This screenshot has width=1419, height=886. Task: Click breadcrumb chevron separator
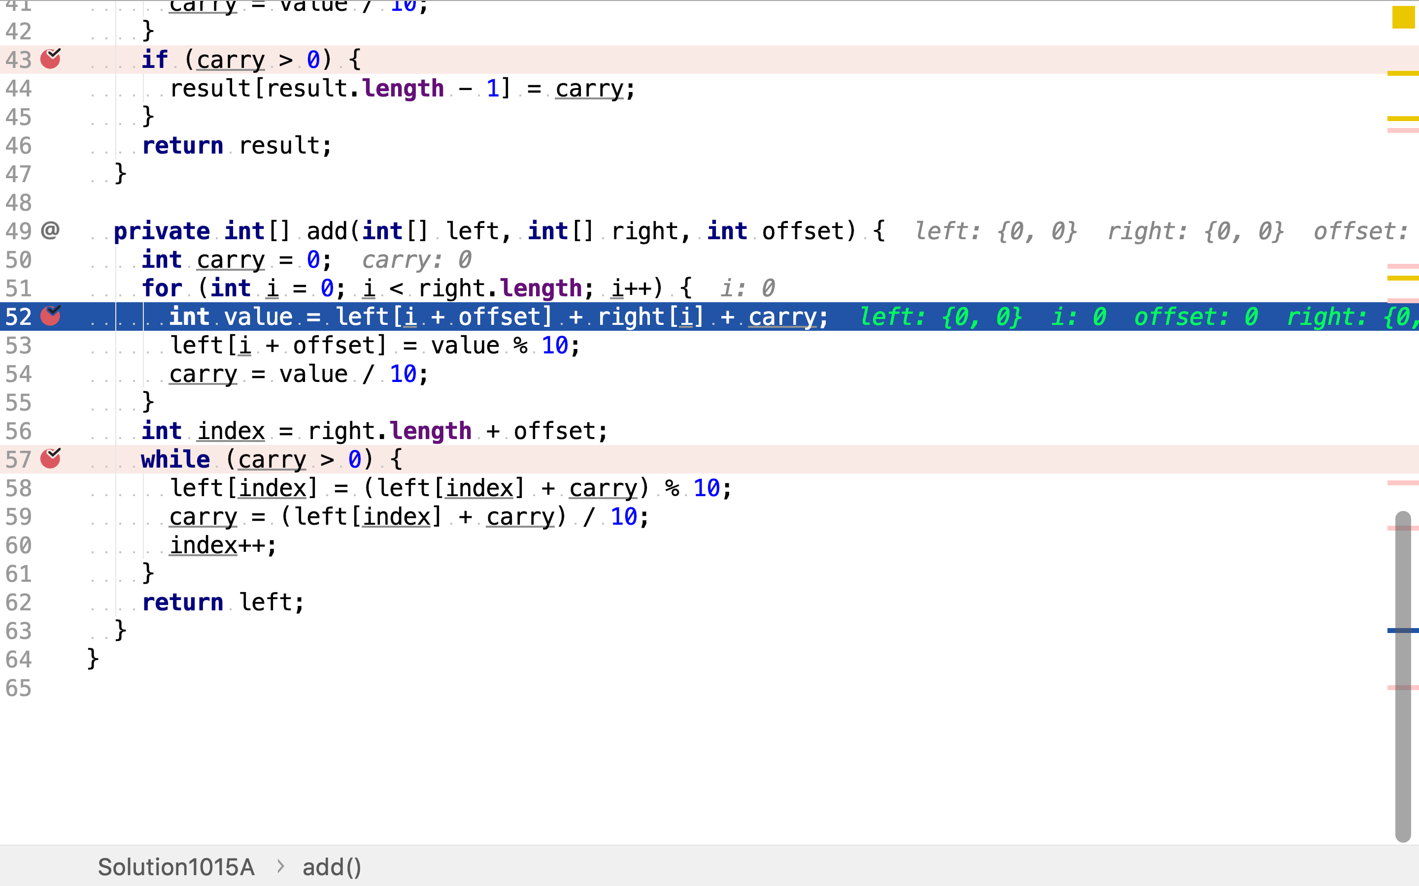[x=280, y=866]
